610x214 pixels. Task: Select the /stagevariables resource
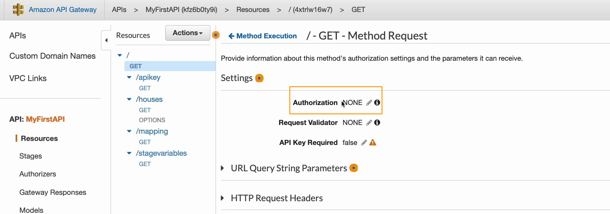pos(161,153)
